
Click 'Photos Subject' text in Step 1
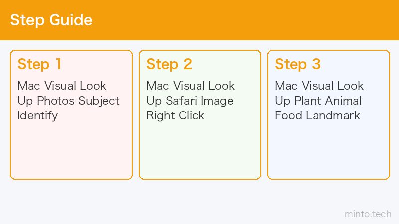(x=78, y=101)
